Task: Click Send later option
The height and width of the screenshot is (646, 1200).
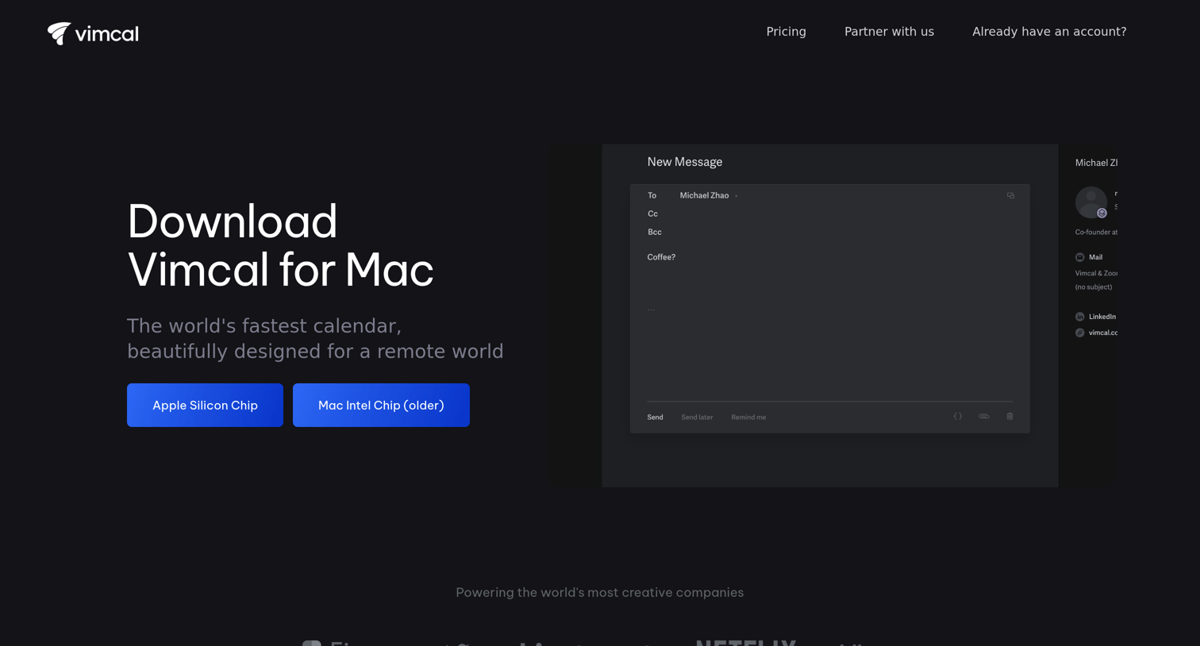Action: (x=697, y=417)
